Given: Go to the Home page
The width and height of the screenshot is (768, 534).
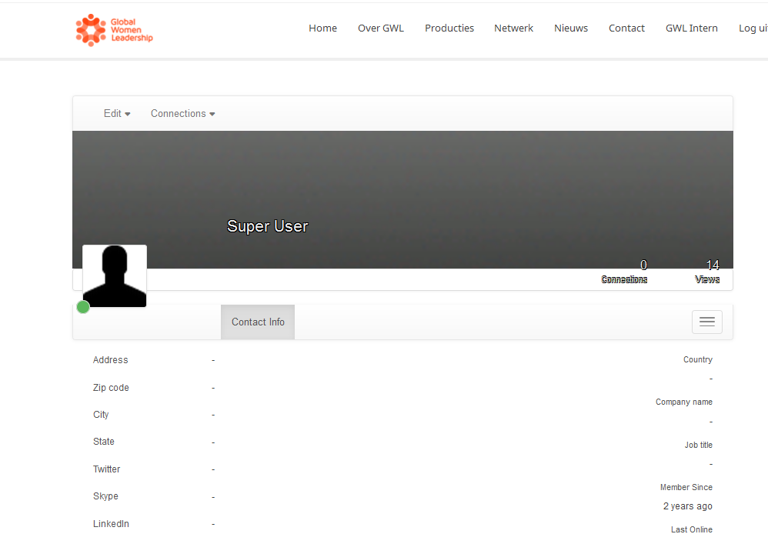Looking at the screenshot, I should (322, 28).
